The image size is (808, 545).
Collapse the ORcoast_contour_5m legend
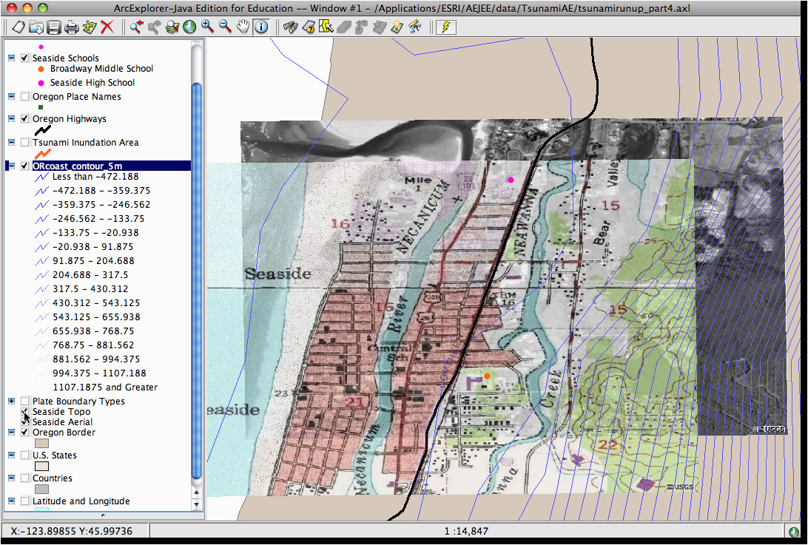(11, 166)
